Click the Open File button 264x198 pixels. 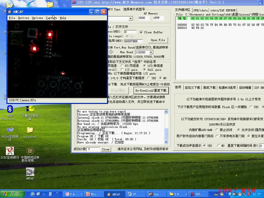tap(158, 40)
